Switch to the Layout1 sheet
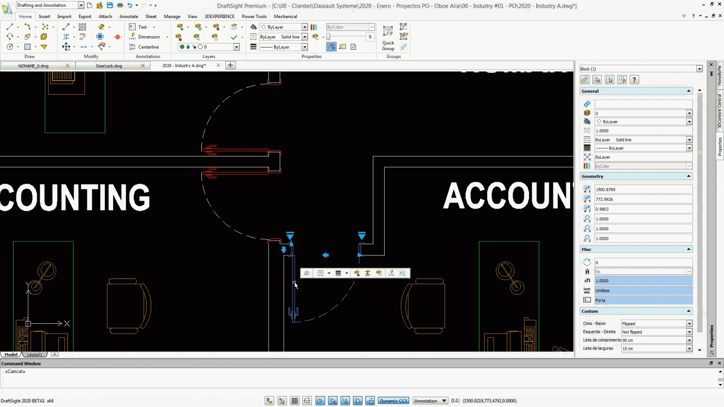Screen dimensions: 724x407 coord(34,354)
